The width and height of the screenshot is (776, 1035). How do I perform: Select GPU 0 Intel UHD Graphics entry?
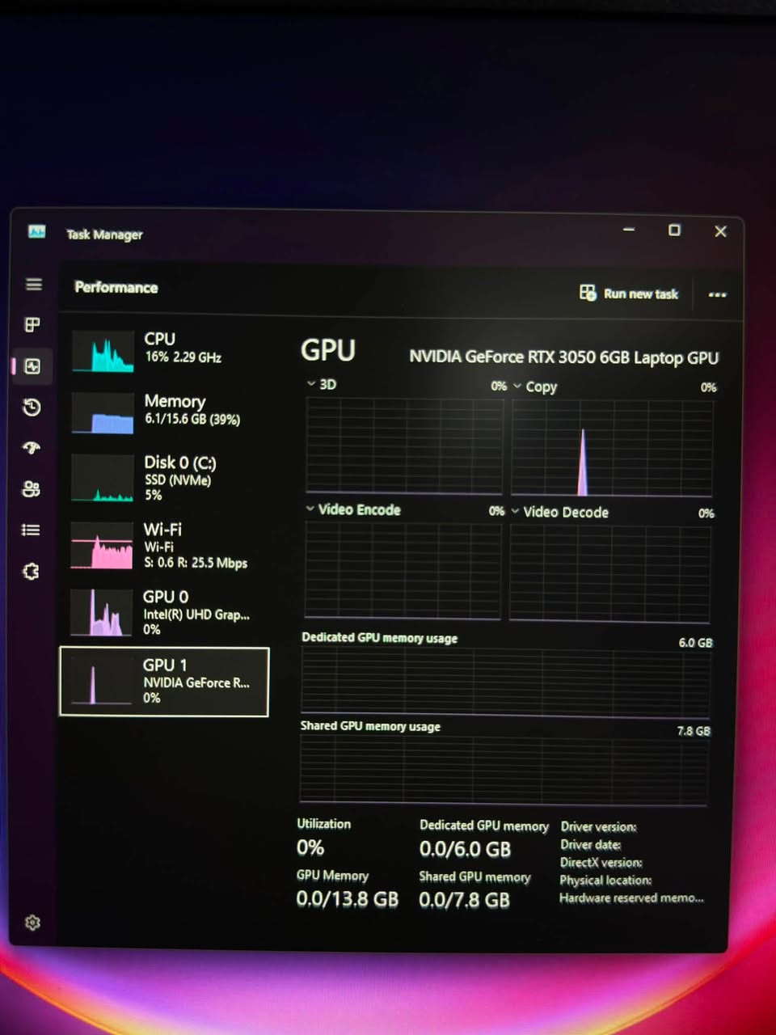tap(165, 612)
